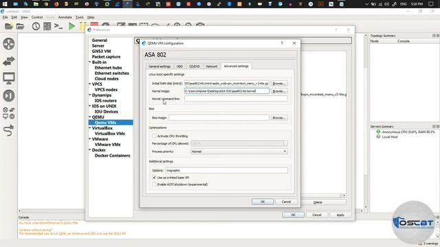Image resolution: width=440 pixels, height=247 pixels.
Task: Click the Delete button in Preferences
Action: tap(318, 202)
